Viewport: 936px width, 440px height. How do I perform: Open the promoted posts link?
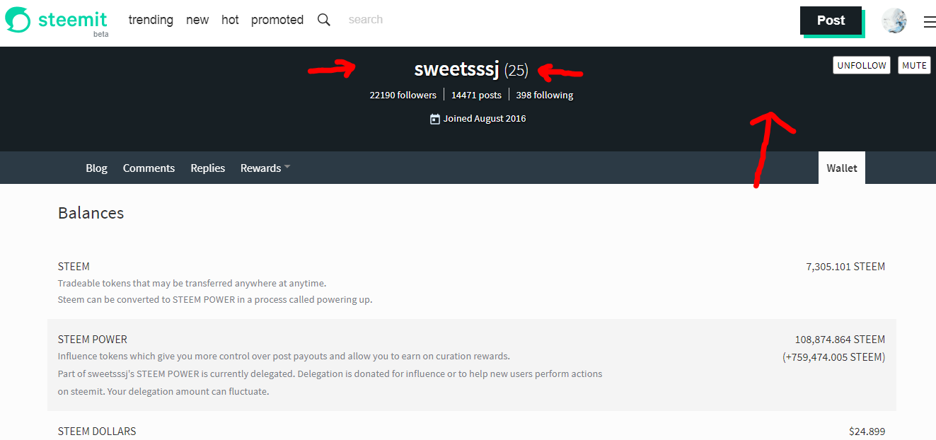tap(277, 20)
